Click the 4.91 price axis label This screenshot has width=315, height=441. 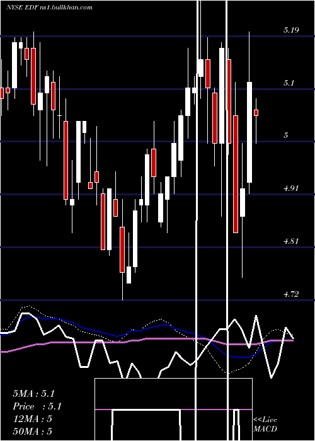pyautogui.click(x=291, y=188)
